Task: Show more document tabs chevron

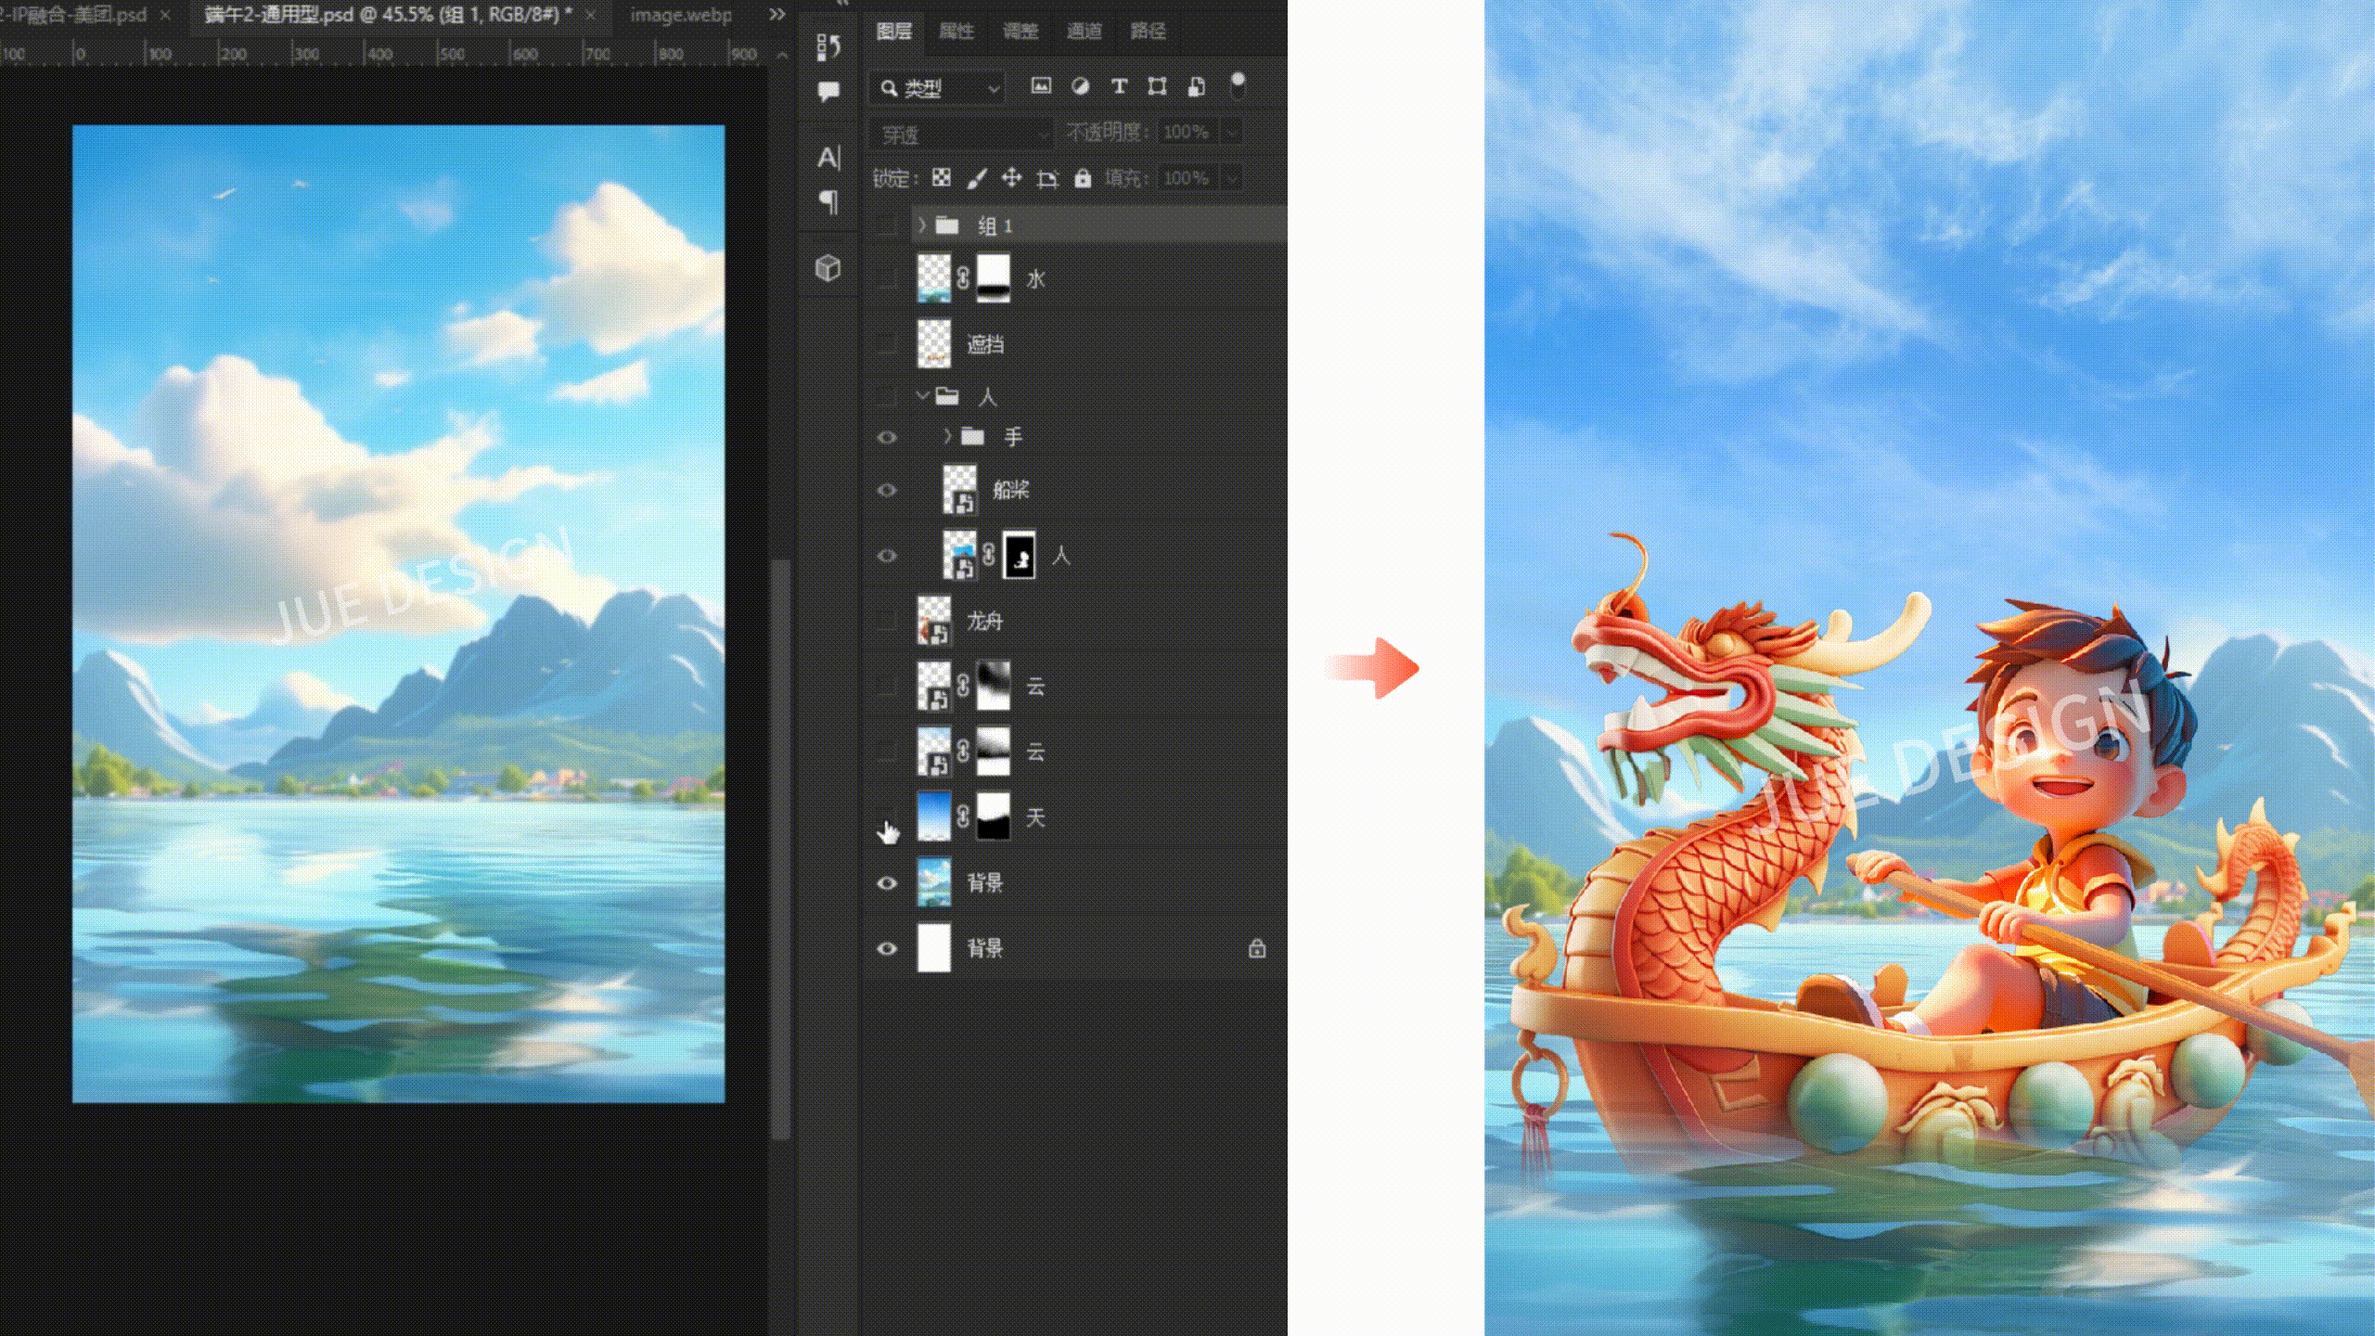Action: (x=777, y=15)
